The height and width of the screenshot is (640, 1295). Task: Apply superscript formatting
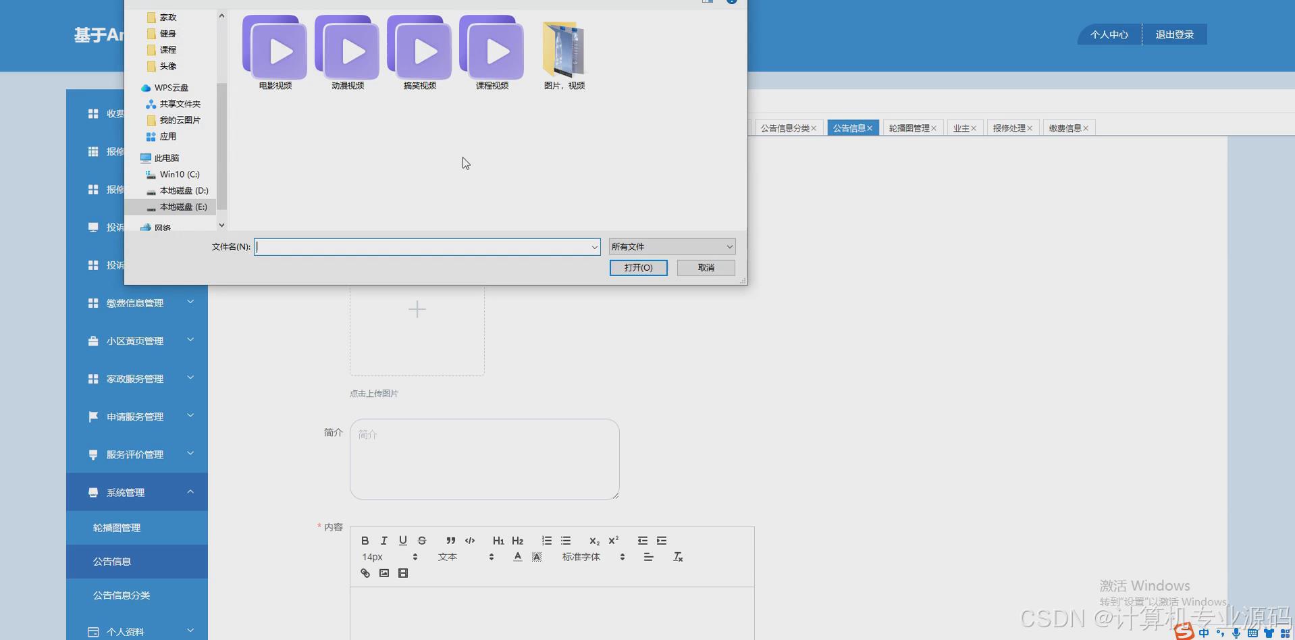[x=613, y=541]
